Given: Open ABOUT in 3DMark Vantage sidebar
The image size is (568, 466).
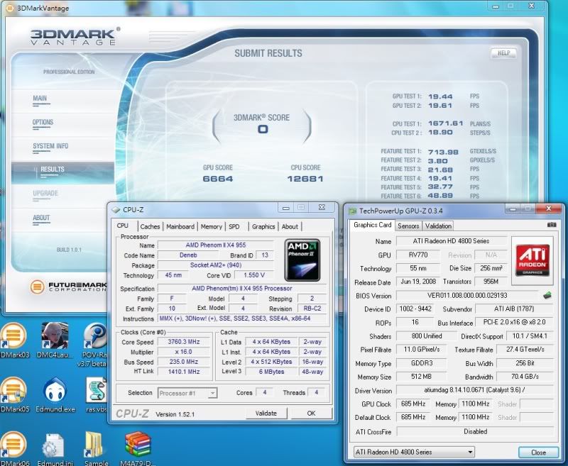Looking at the screenshot, I should pos(41,218).
